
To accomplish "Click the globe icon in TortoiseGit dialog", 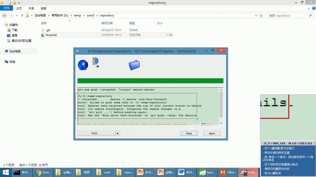I will click(83, 65).
